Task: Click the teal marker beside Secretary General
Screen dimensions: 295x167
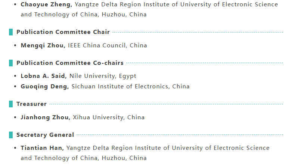Action: tap(11, 135)
